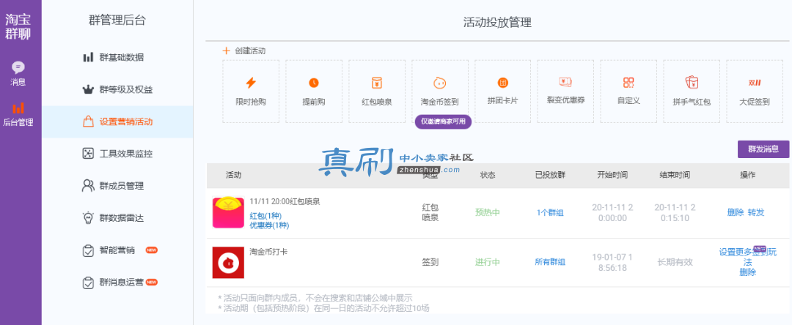Click the 开始时间 column header
Image resolution: width=792 pixels, height=325 pixels.
(612, 175)
